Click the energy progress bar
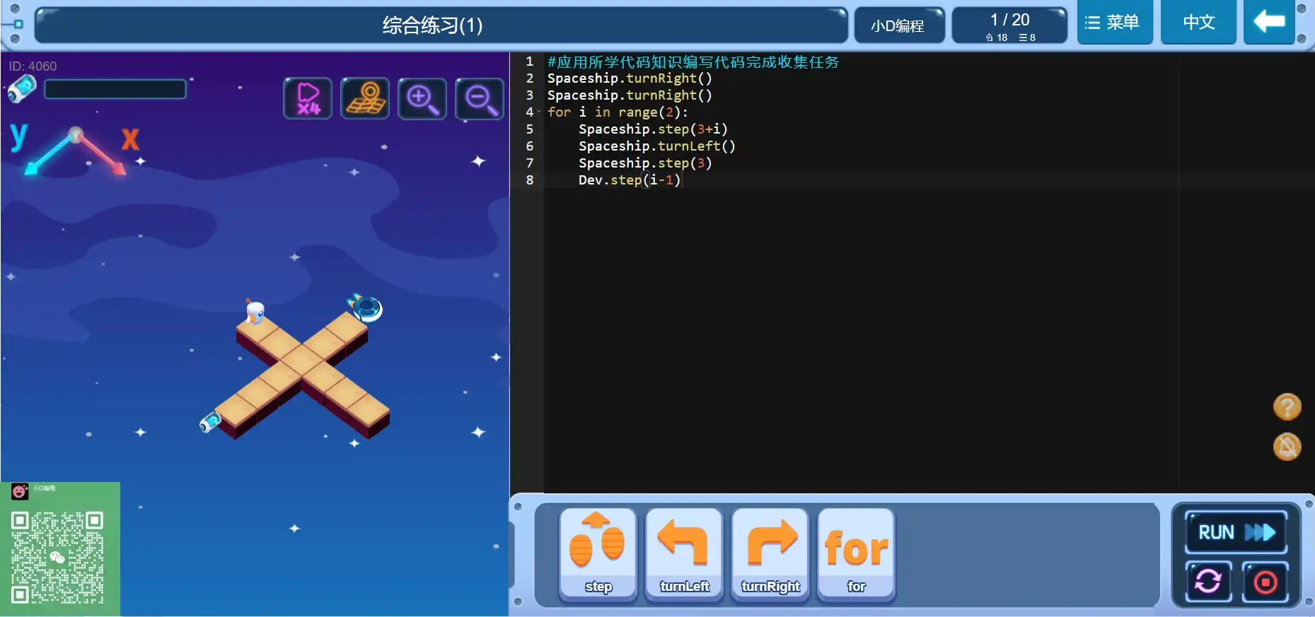 coord(115,89)
